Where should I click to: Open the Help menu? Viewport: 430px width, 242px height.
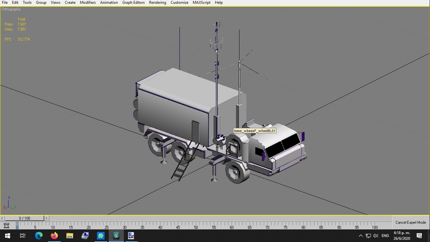(218, 3)
